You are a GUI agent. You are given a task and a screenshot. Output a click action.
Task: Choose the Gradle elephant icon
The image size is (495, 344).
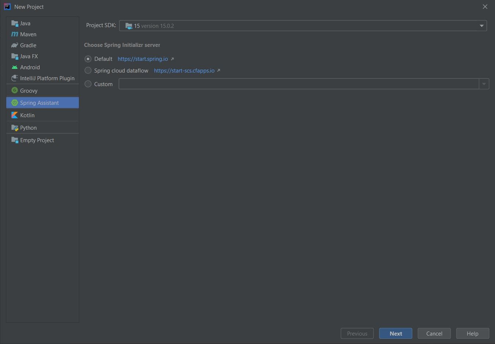click(15, 45)
